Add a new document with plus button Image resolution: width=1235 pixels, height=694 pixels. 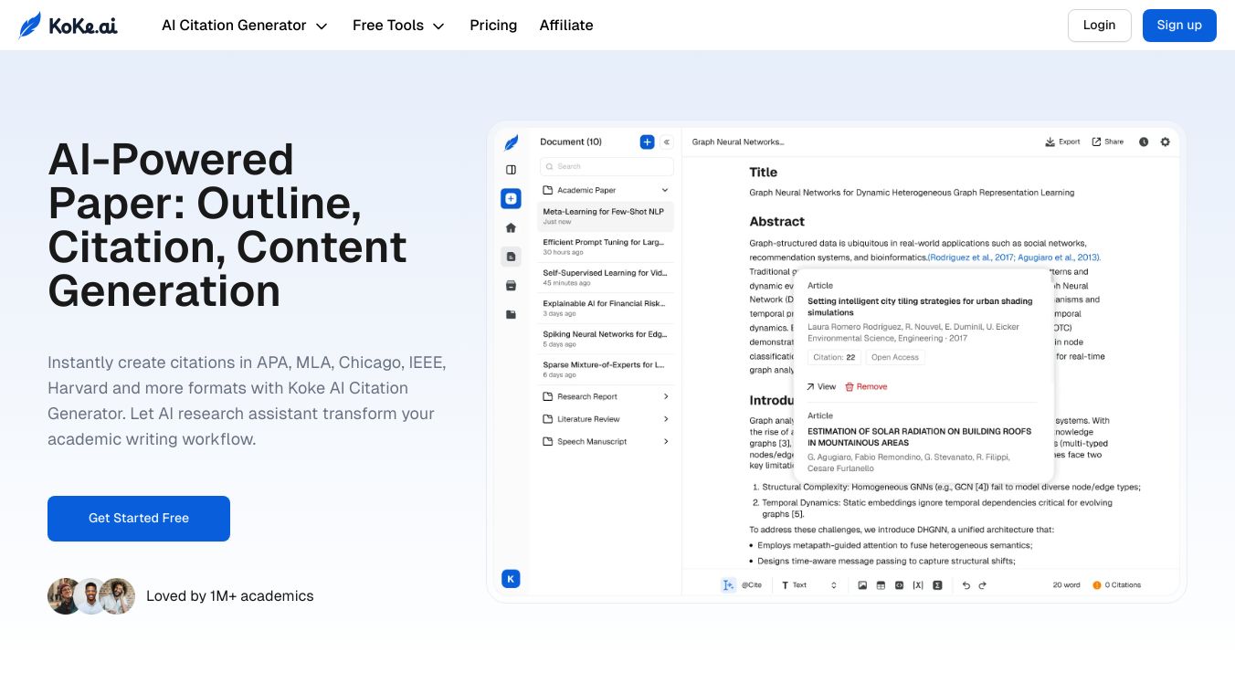pyautogui.click(x=647, y=142)
